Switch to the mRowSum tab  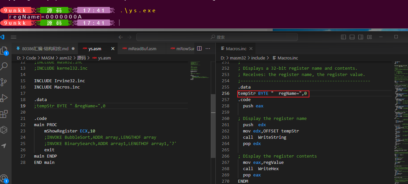(x=180, y=49)
